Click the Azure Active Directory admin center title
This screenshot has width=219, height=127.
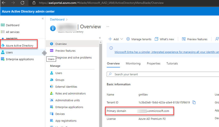coord(28,11)
